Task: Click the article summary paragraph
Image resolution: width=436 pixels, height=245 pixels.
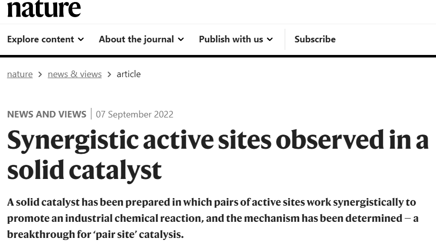Action: pyautogui.click(x=213, y=218)
